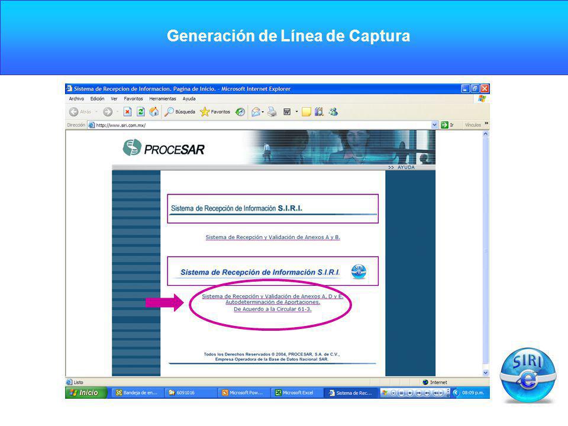Minimize the Internet Explorer window

click(466, 89)
